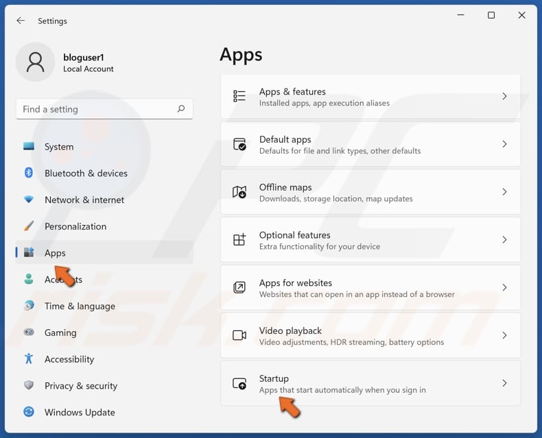This screenshot has height=438, width=542.
Task: Click the back arrow in Settings
Action: click(21, 21)
